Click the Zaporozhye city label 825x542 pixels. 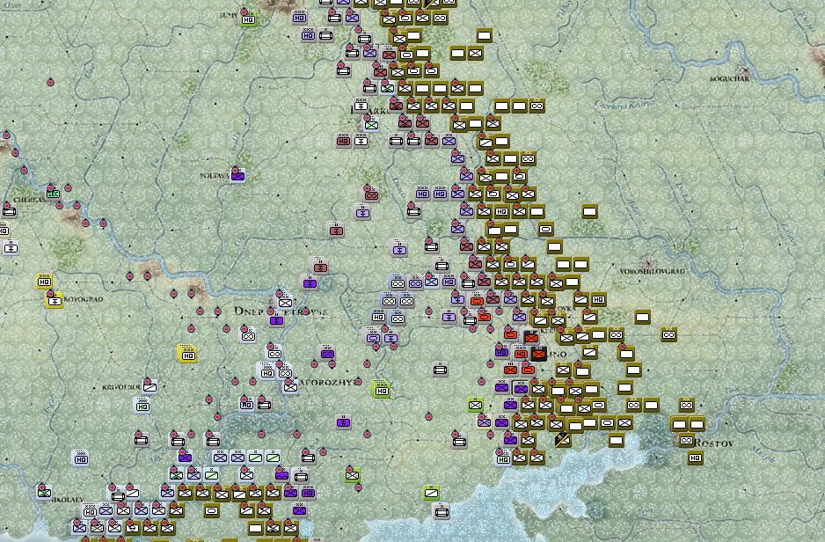tap(326, 382)
